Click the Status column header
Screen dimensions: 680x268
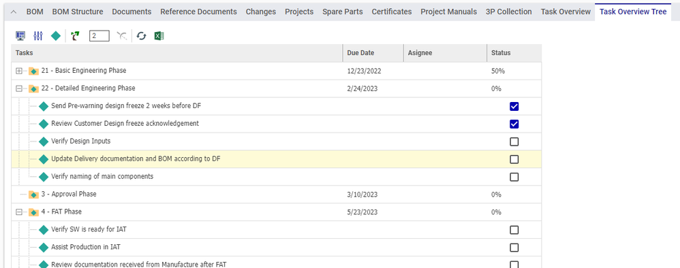click(x=514, y=53)
